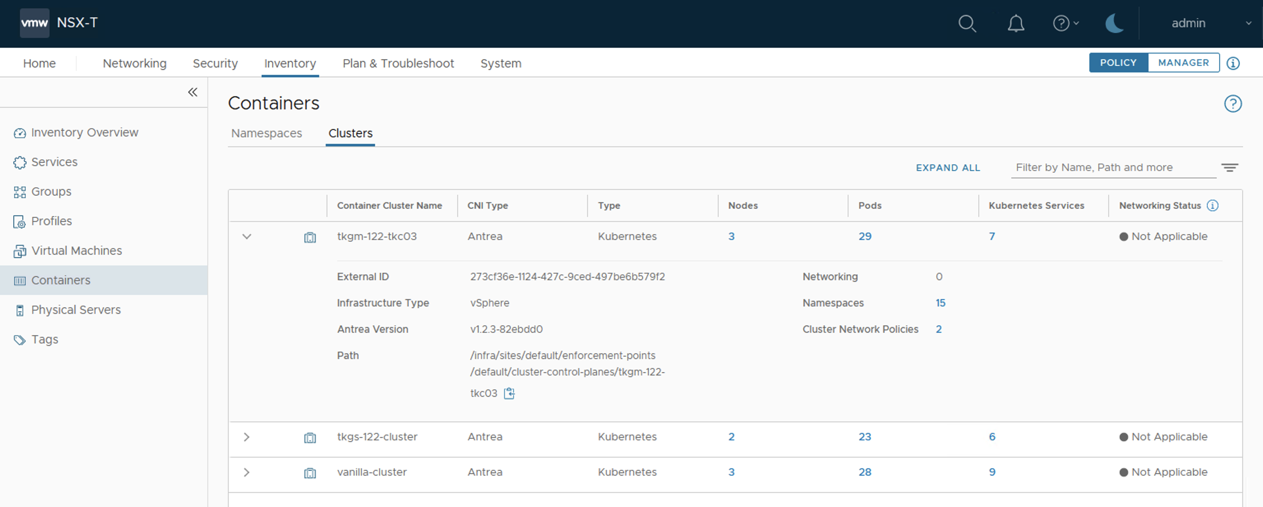
Task: Click the Nodes column header
Action: (743, 206)
